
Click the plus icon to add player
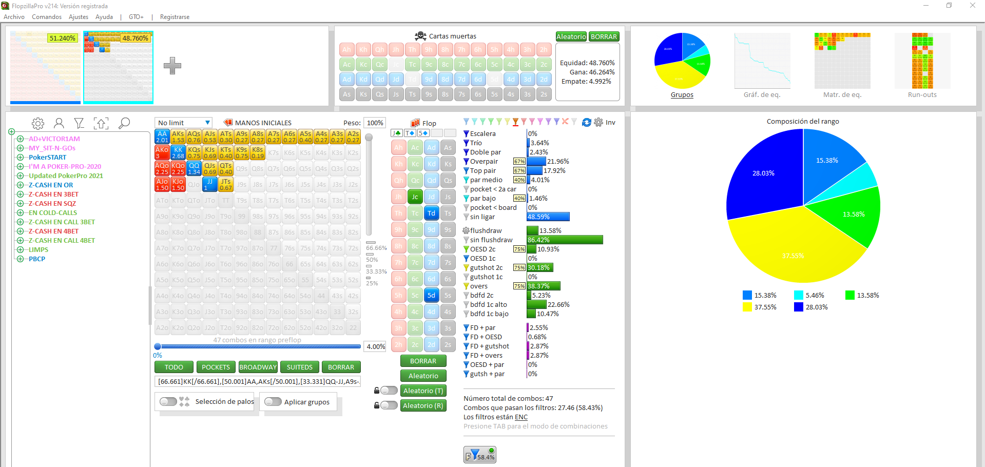point(172,66)
